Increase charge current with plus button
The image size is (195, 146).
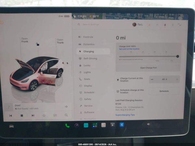[x=177, y=79]
